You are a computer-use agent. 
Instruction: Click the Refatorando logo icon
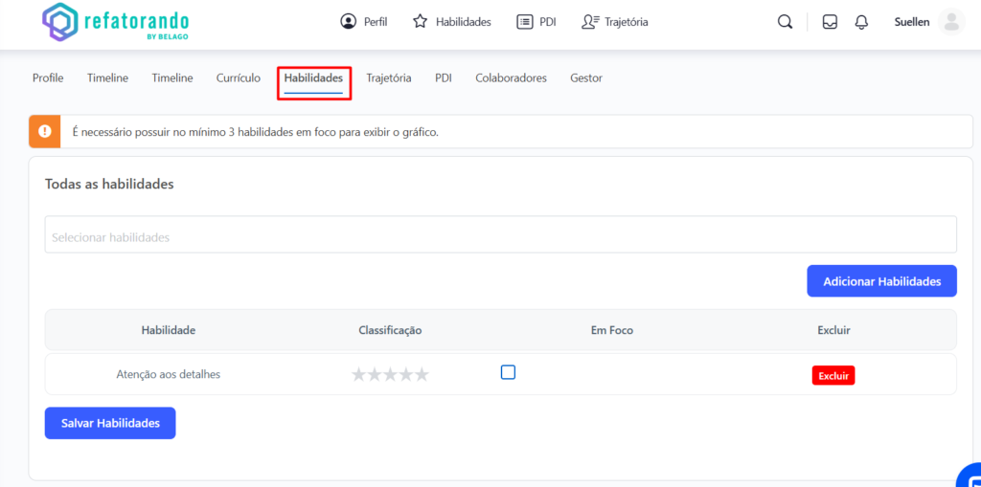click(59, 22)
